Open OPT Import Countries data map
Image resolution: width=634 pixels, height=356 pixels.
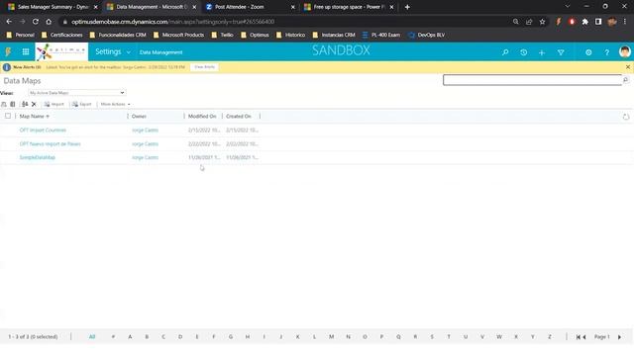click(x=43, y=130)
